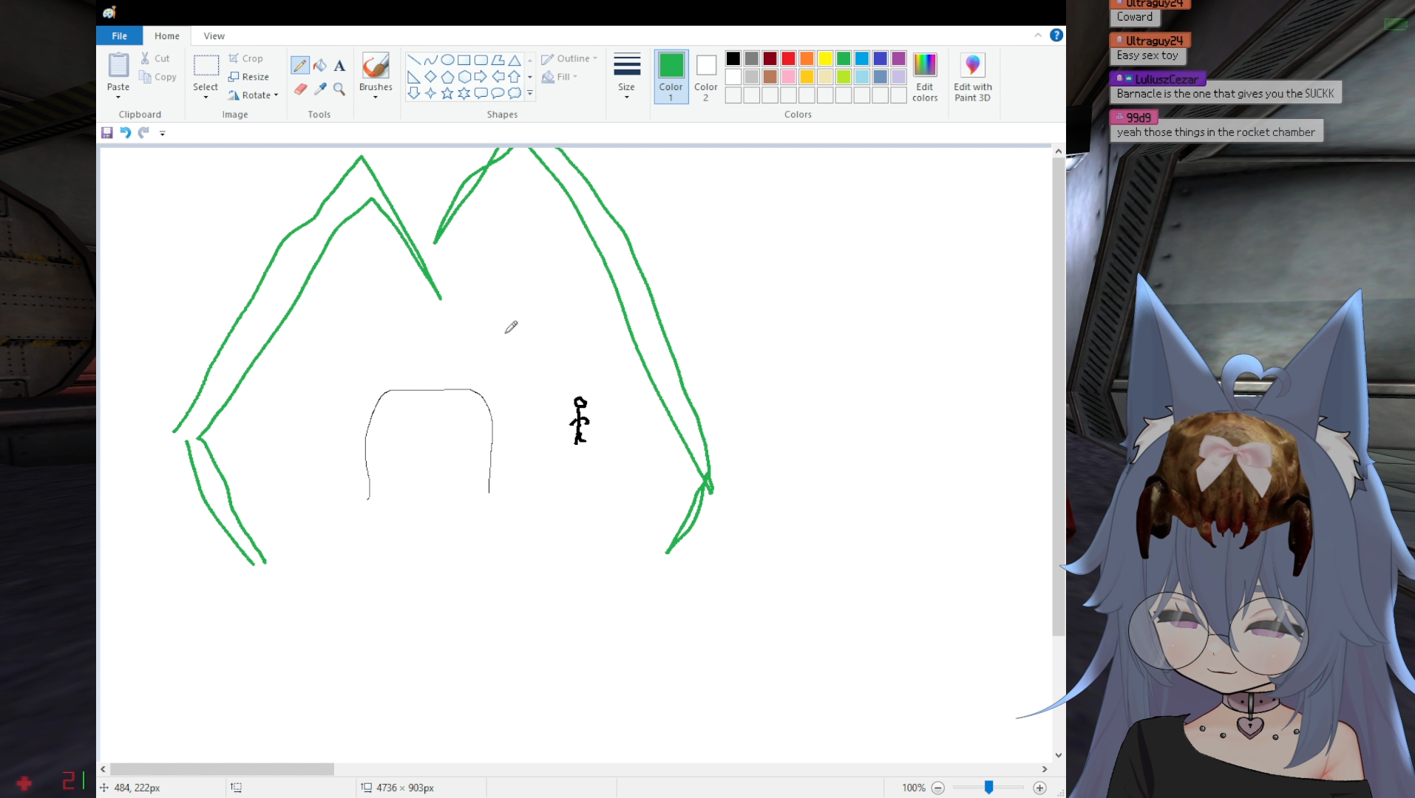Screen dimensions: 1415x798
Task: Select the Text tool
Action: (x=339, y=66)
